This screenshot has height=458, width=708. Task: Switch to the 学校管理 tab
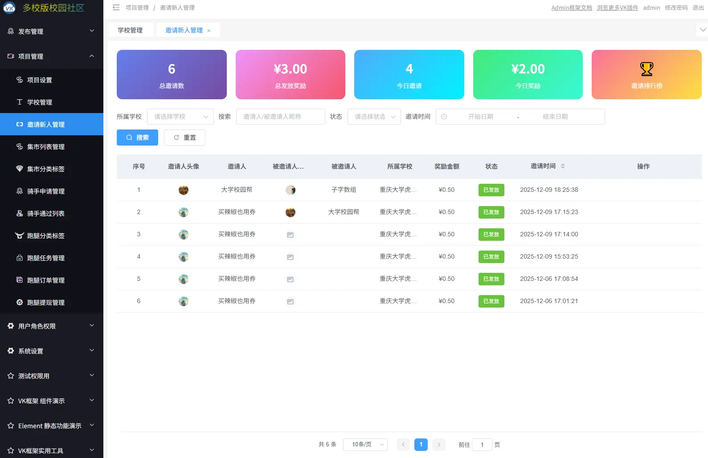click(x=130, y=30)
